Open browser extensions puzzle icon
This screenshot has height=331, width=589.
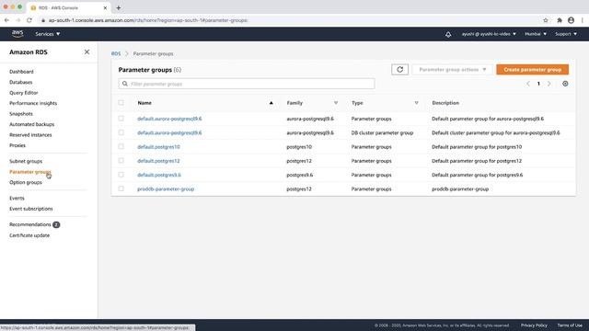tap(560, 20)
